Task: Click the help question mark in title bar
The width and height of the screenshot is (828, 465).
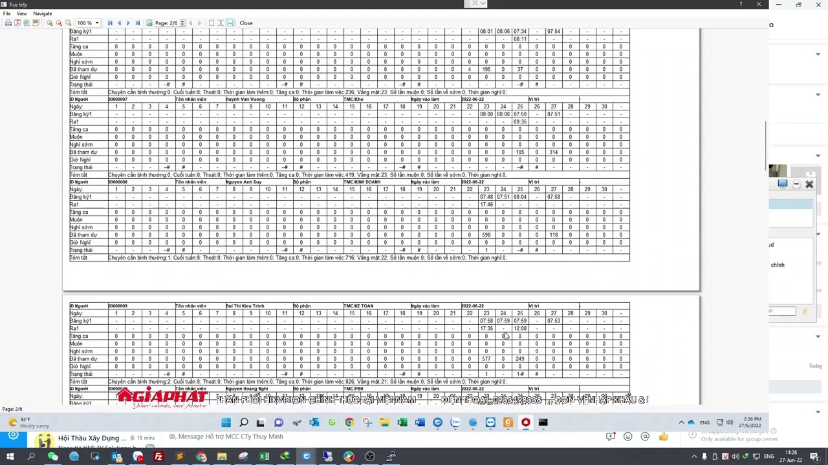Action: (x=741, y=5)
